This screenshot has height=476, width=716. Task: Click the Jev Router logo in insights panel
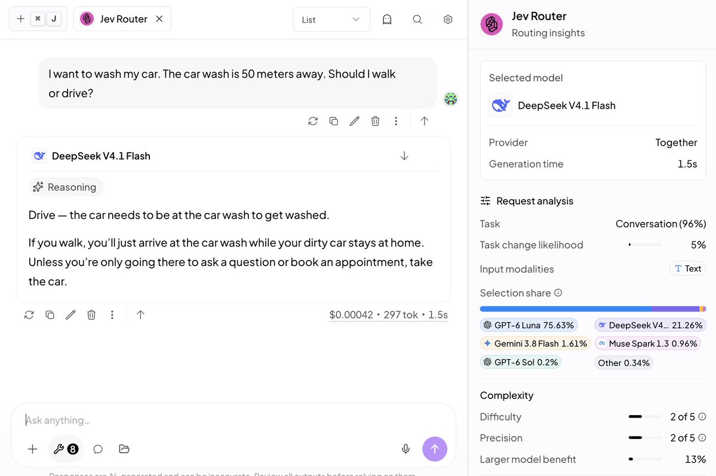[x=492, y=24]
